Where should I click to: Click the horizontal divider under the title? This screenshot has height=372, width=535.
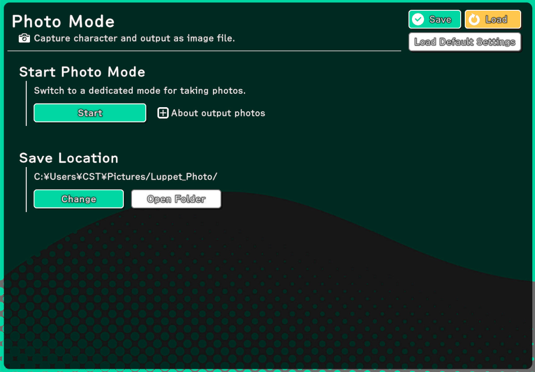(x=204, y=51)
